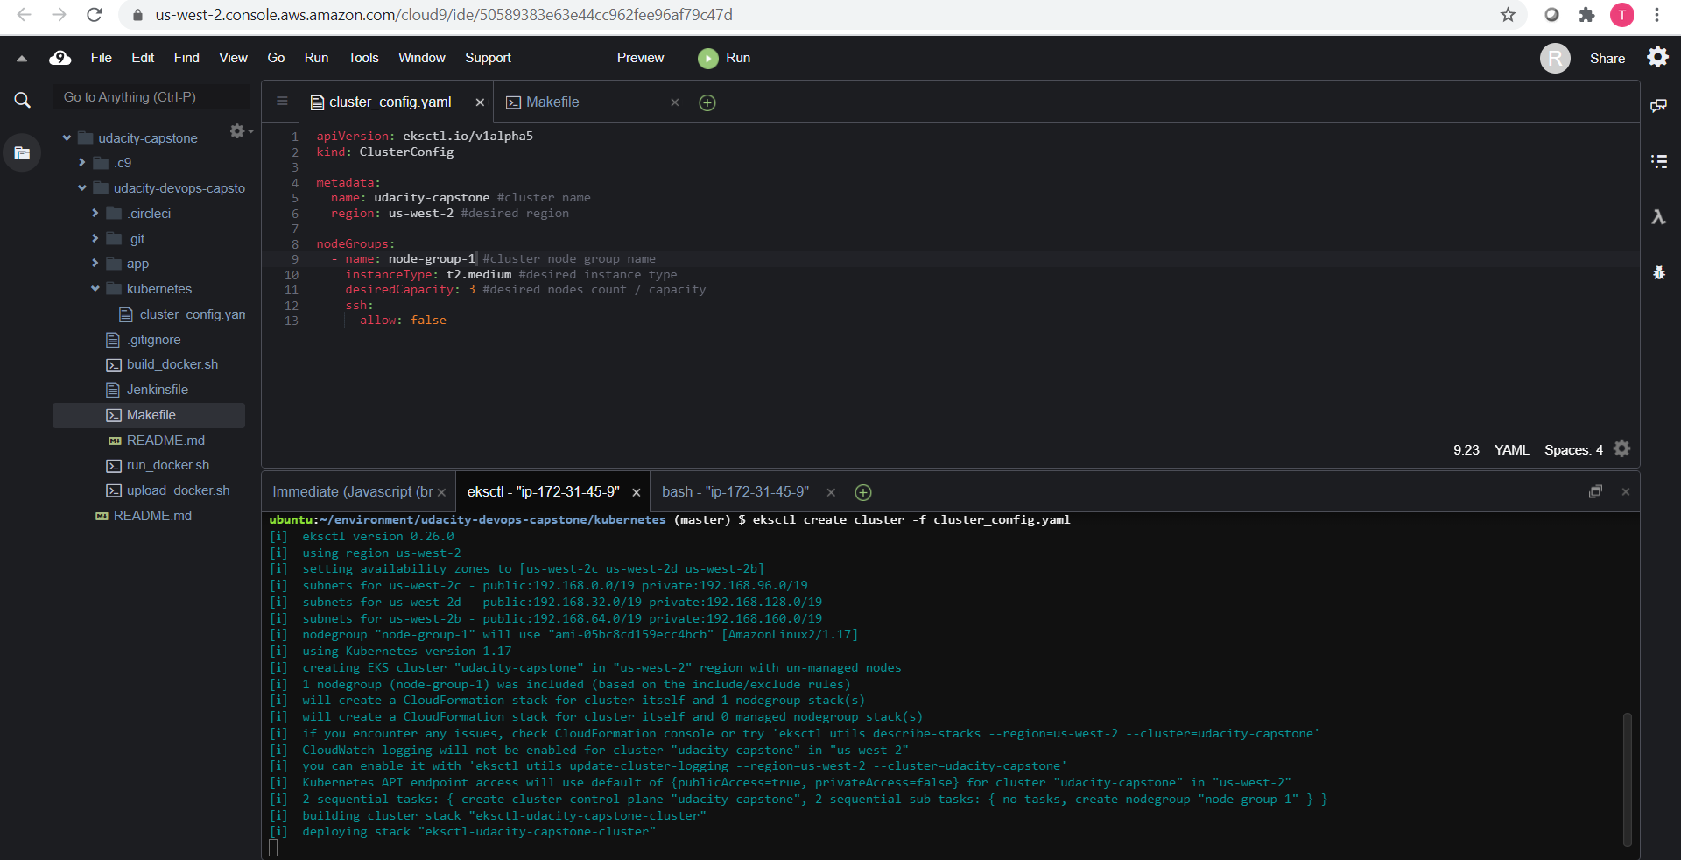The image size is (1681, 860).
Task: Click the terminal vertical scrollbar
Action: pyautogui.click(x=1627, y=779)
